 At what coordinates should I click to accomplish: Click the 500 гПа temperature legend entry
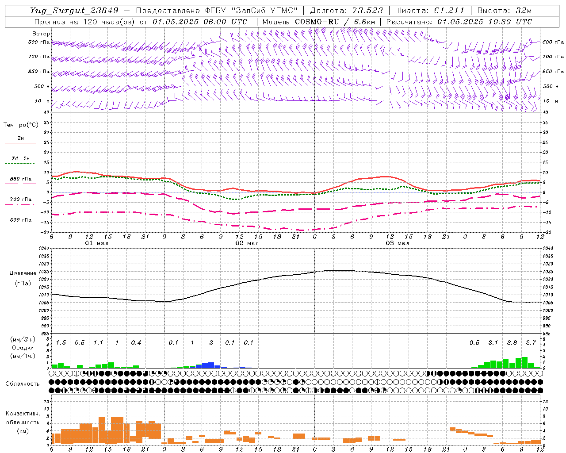(20, 220)
